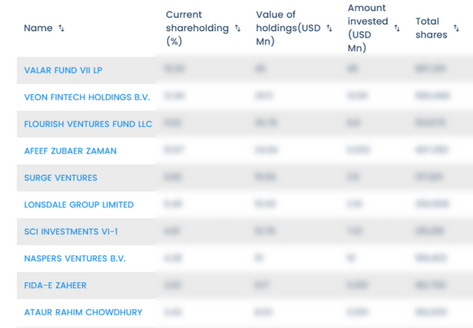The height and width of the screenshot is (328, 473).
Task: Open NASPERS VENTURES B.V. link
Action: coord(75,258)
